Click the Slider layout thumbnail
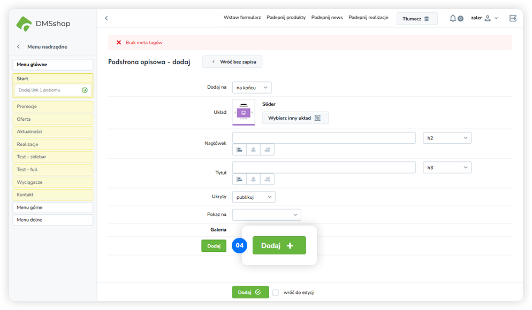 coord(244,113)
